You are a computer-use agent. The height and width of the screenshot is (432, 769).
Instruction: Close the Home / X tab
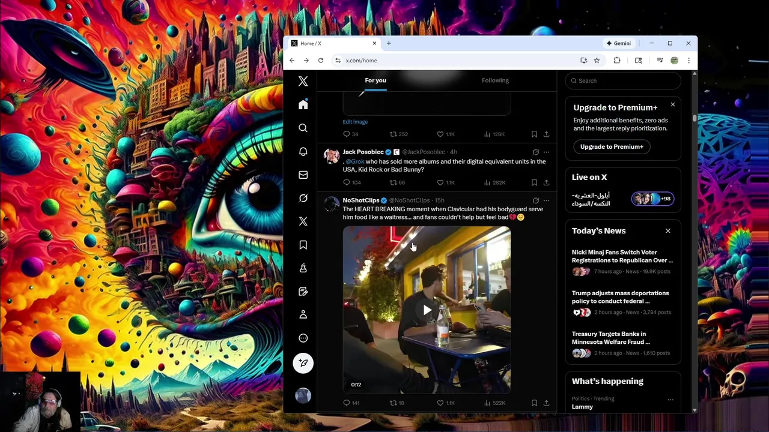pos(374,43)
